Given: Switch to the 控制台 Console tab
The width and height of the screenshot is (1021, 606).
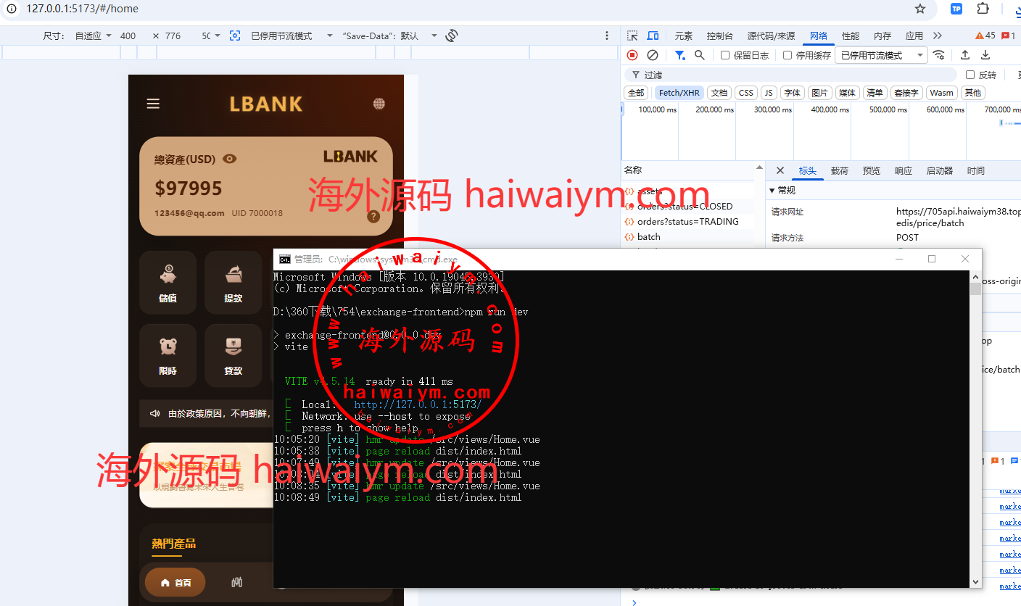Looking at the screenshot, I should [720, 36].
